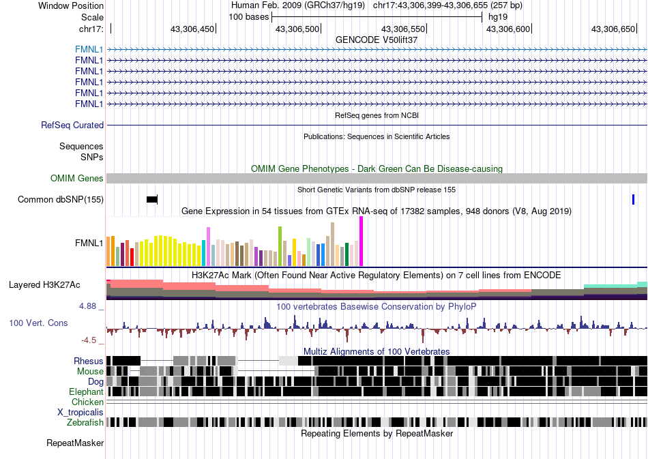Screen dimensions: 648x459
Task: Select the Mouse alignment row label
Action: click(x=90, y=372)
